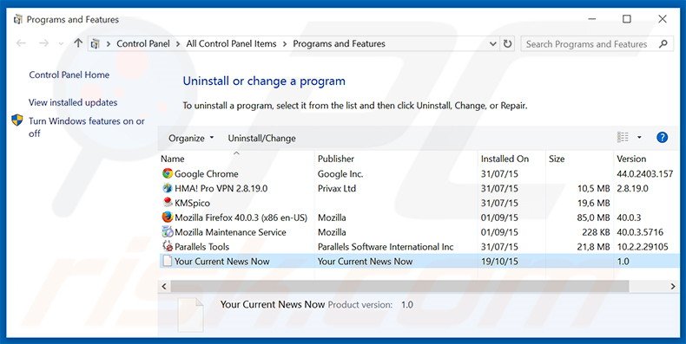The image size is (686, 344).
Task: Click the 19,6 MB size cell
Action: click(593, 203)
